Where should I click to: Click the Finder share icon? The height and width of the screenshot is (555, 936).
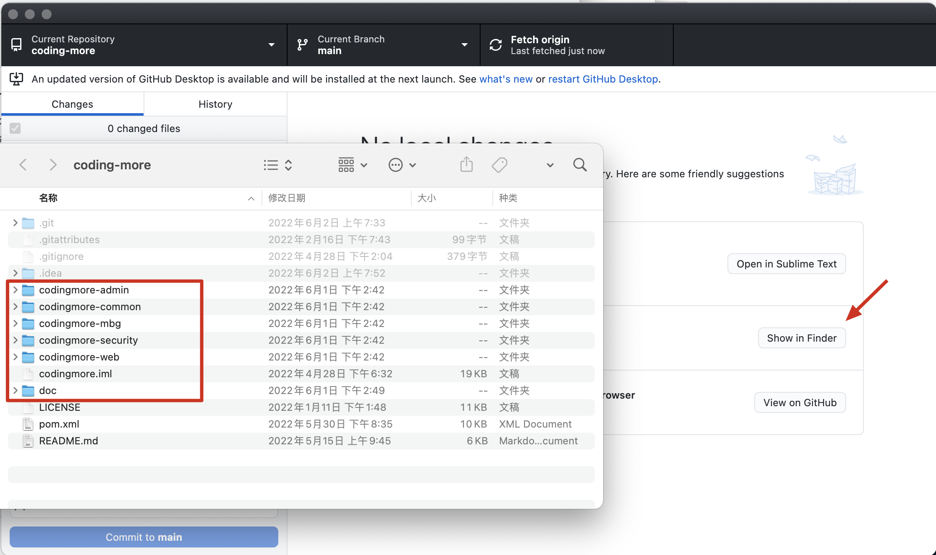(466, 165)
